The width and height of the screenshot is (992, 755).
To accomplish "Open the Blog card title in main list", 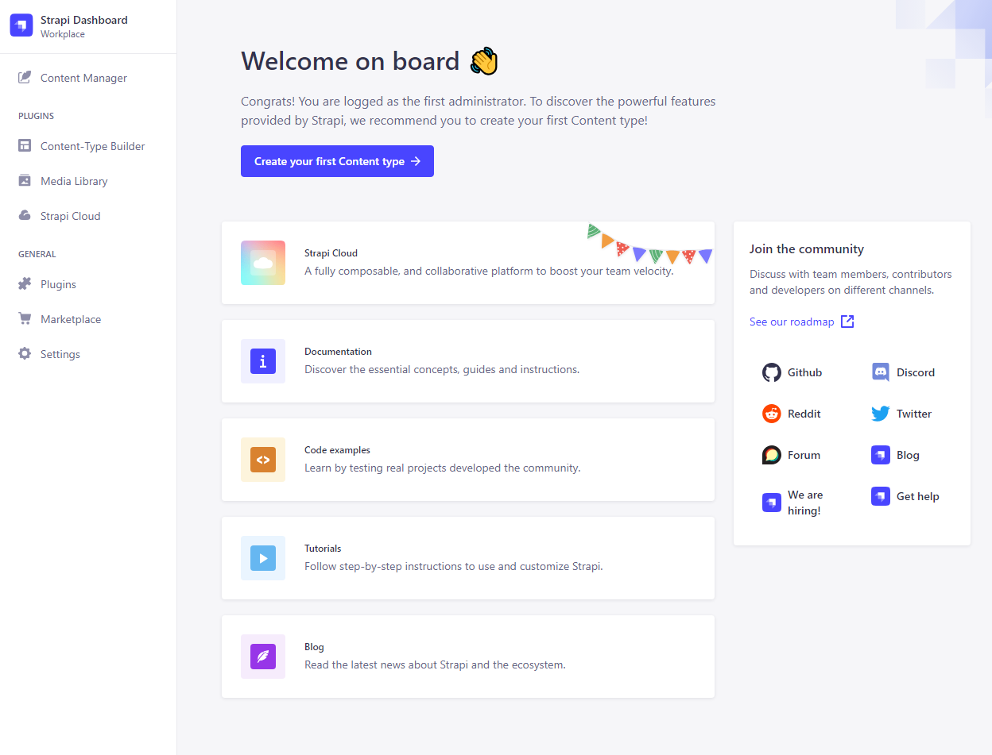I will coord(314,647).
